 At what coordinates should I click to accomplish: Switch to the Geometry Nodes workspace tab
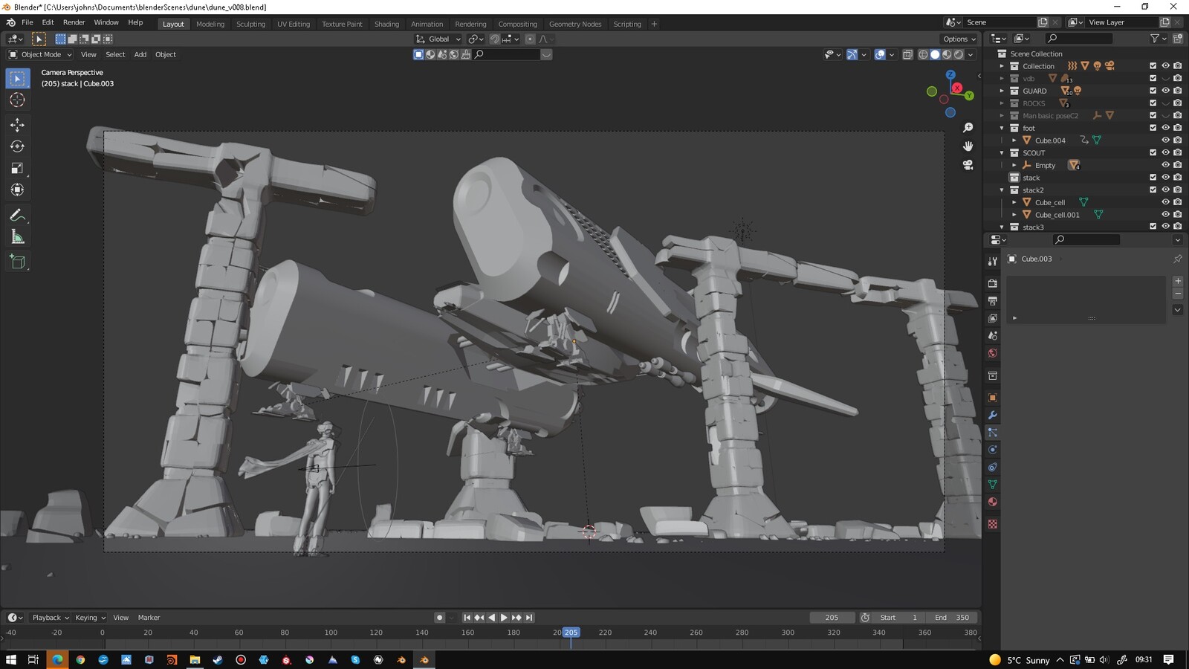[x=575, y=24]
